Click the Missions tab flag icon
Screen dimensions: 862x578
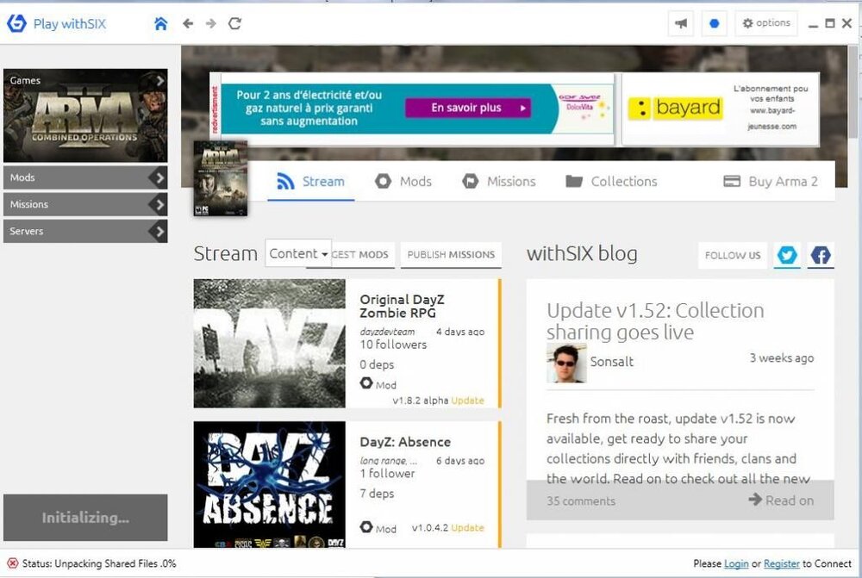(470, 181)
